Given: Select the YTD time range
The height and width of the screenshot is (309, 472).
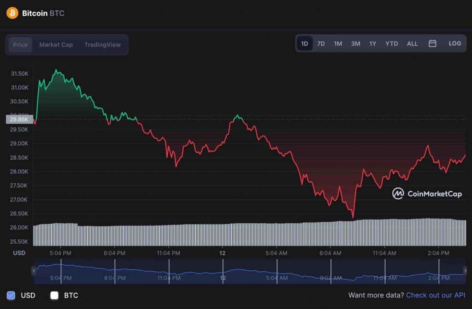Looking at the screenshot, I should (391, 43).
